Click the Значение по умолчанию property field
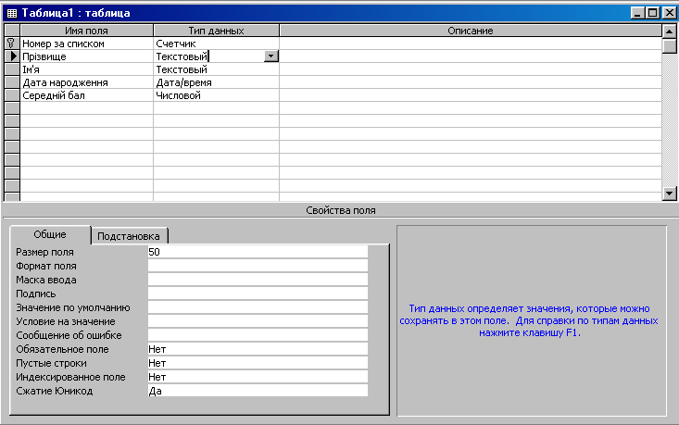This screenshot has width=679, height=425. pos(258,307)
